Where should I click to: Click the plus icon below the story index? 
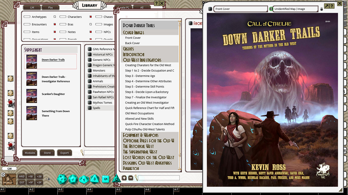[x=124, y=178]
